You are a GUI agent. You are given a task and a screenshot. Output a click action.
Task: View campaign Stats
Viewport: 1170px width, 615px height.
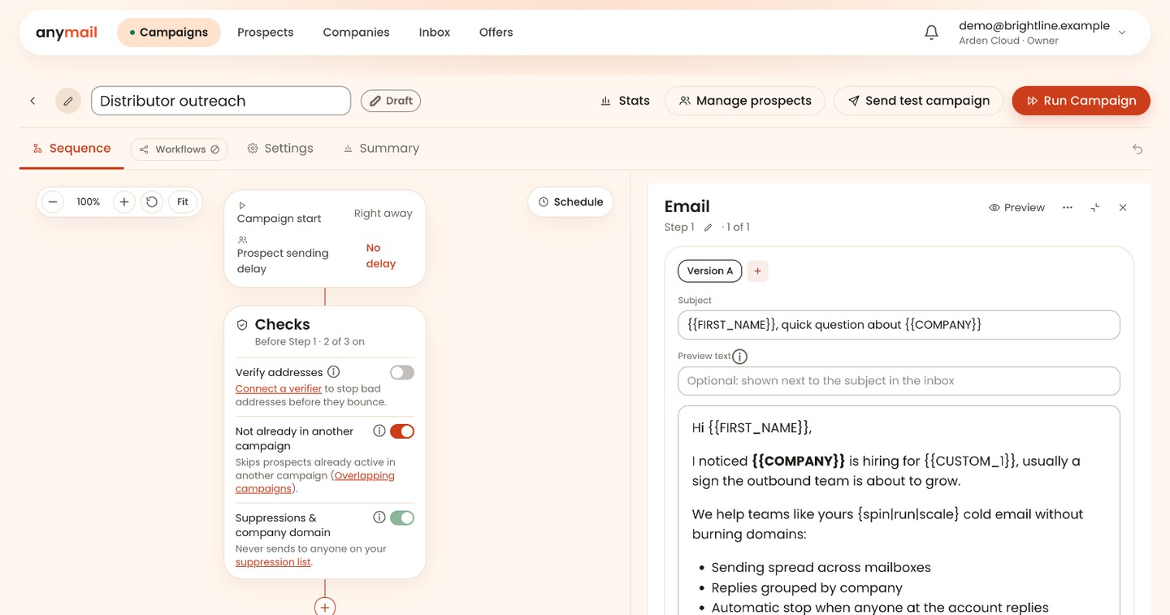tap(625, 101)
